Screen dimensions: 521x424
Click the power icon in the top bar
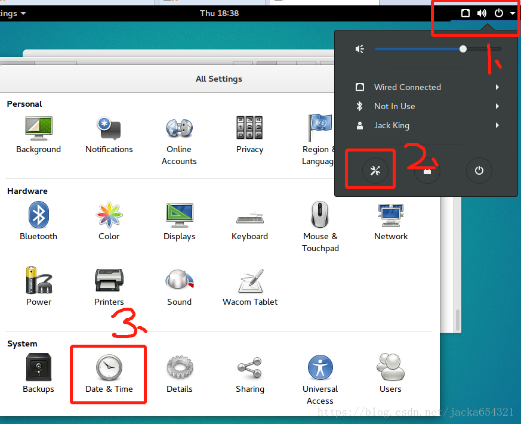(499, 13)
